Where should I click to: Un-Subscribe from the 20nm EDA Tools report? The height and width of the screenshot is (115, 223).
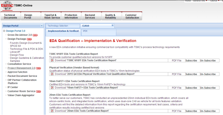[x=208, y=111]
